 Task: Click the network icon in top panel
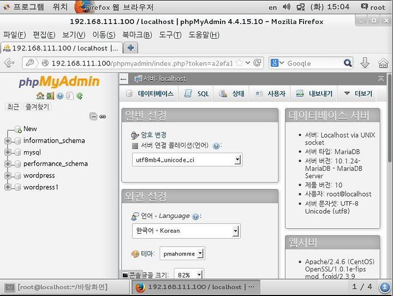click(300, 7)
